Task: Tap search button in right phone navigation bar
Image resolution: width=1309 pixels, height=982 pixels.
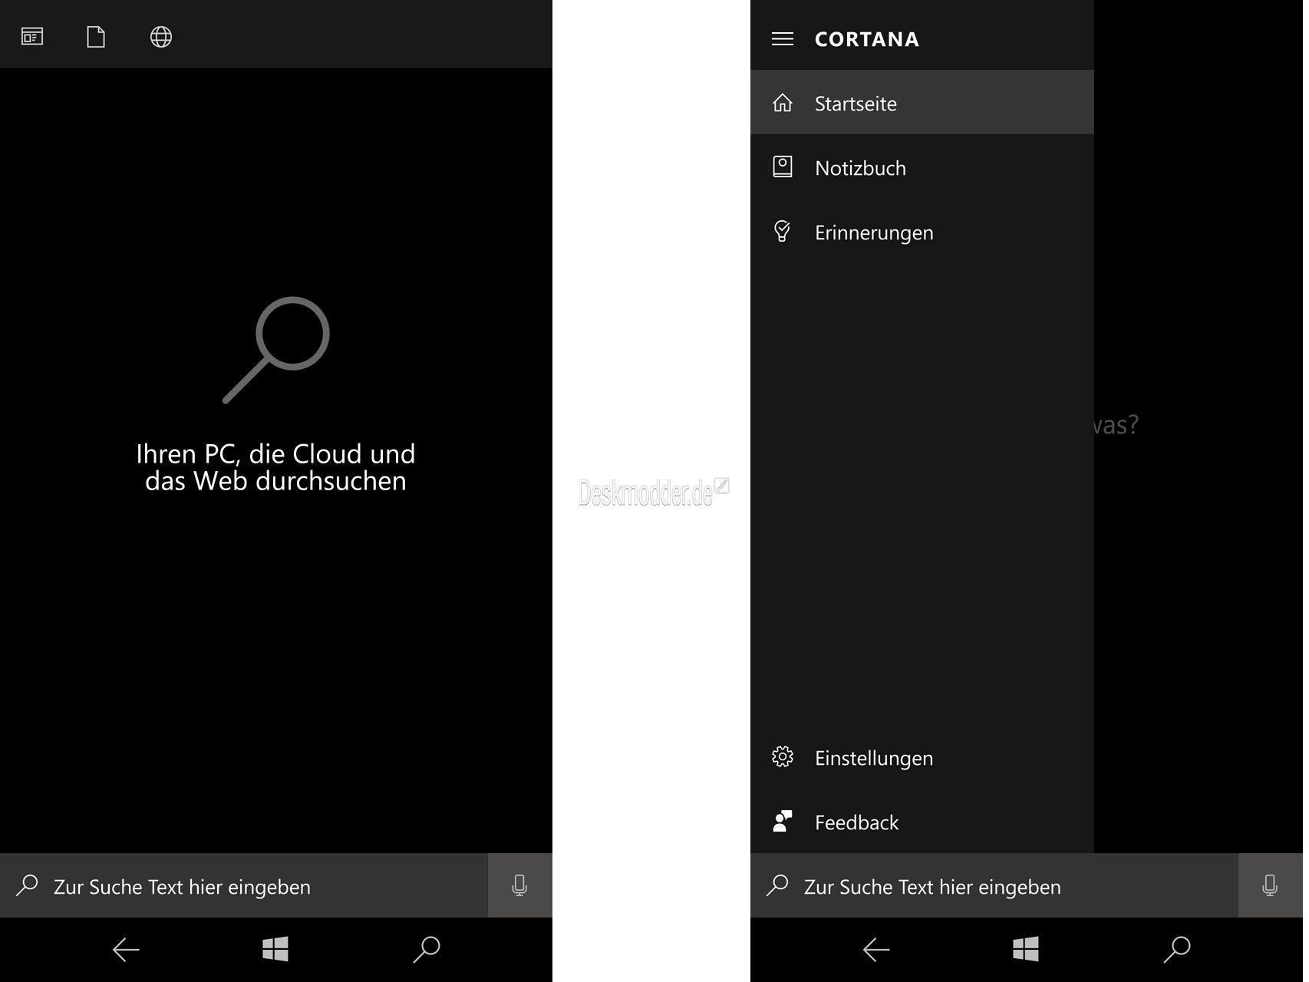Action: point(1177,950)
